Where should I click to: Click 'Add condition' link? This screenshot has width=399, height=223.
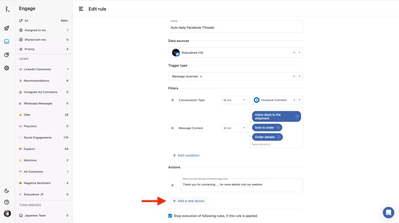[x=186, y=155]
